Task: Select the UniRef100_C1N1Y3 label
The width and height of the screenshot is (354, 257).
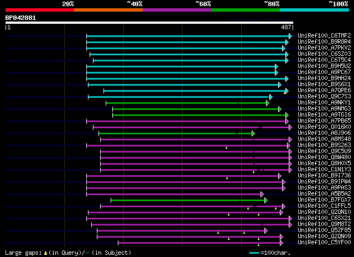Action: (324, 170)
